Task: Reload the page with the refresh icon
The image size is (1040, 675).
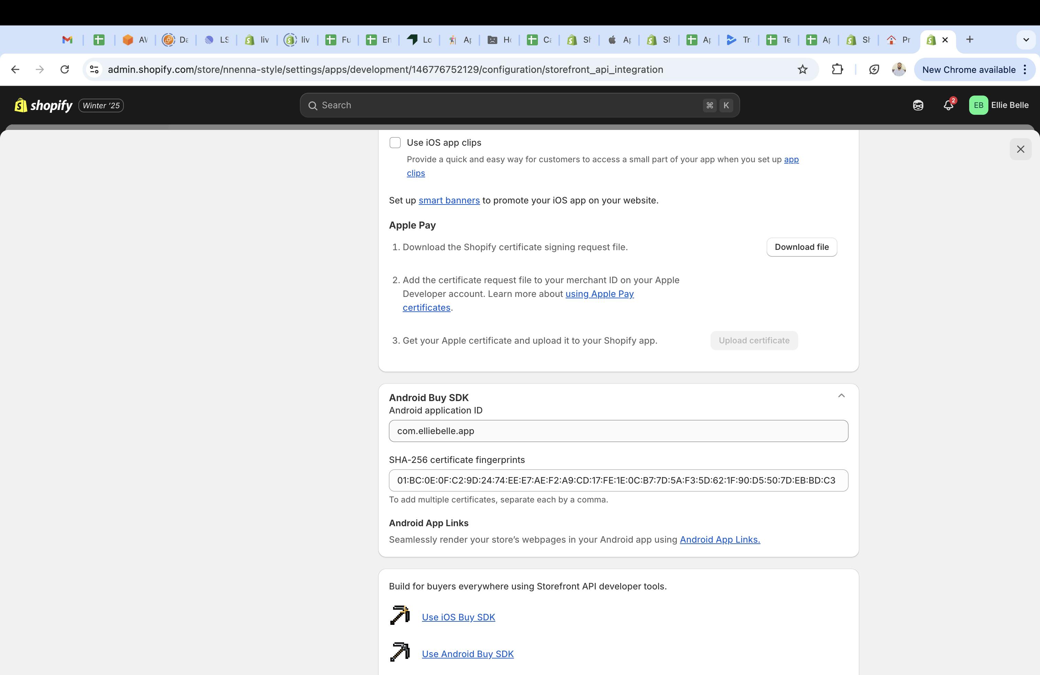Action: [x=65, y=69]
